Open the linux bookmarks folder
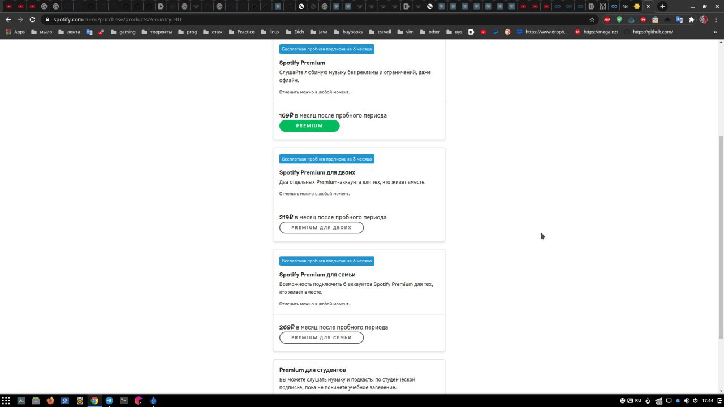Image resolution: width=724 pixels, height=407 pixels. pos(270,32)
